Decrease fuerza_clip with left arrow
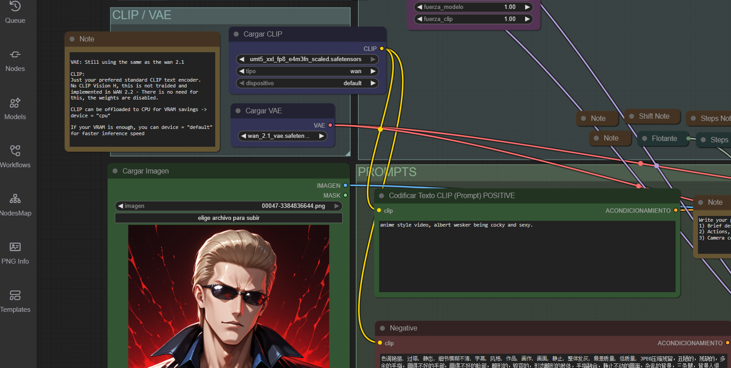This screenshot has height=368, width=731. click(x=419, y=19)
